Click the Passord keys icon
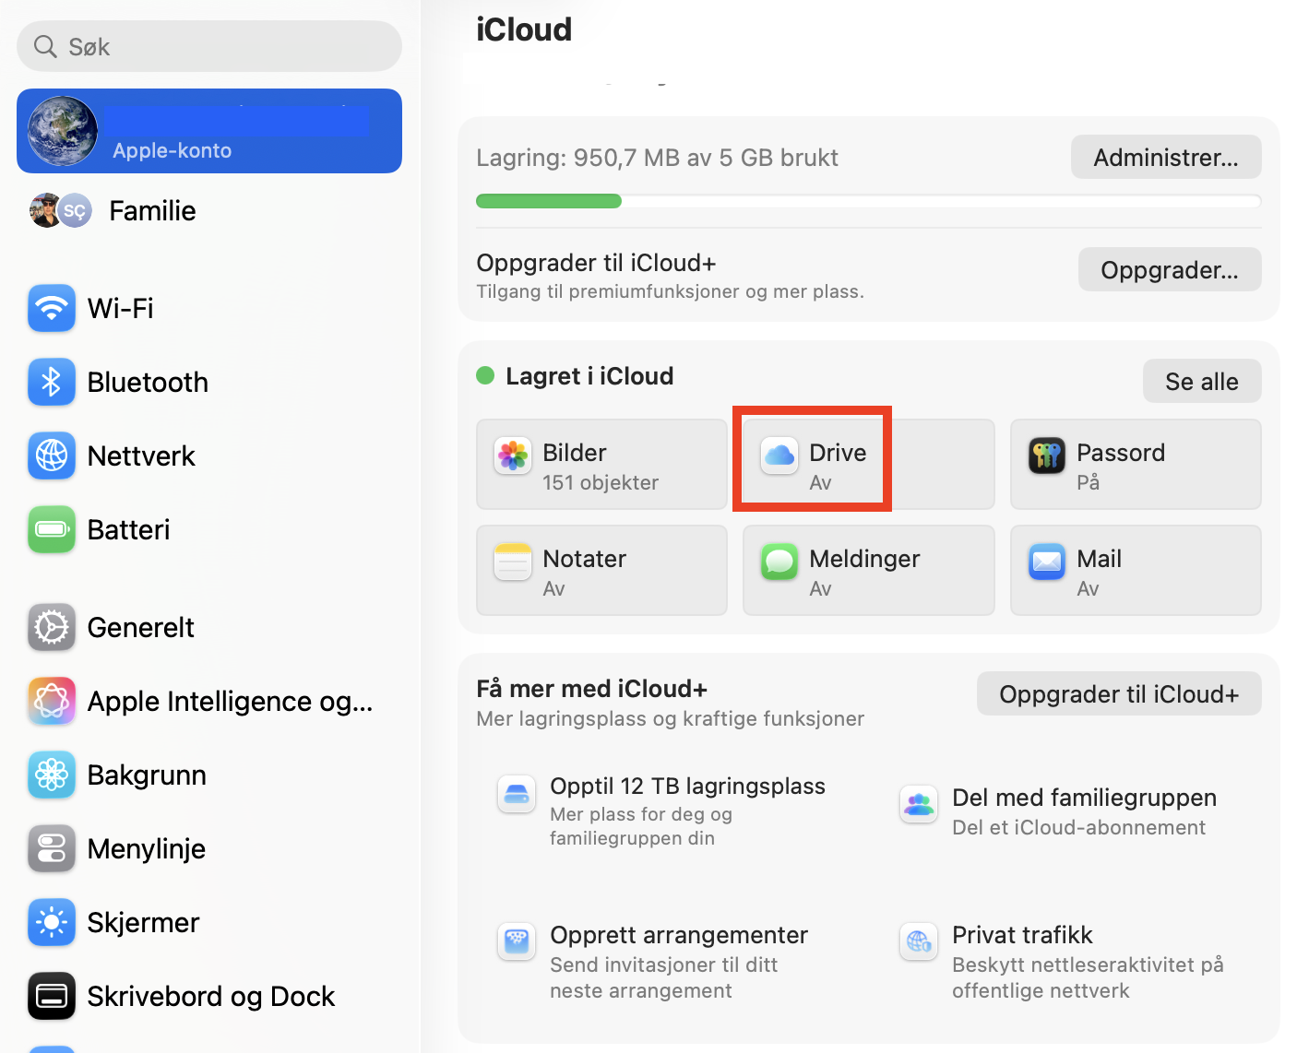Image resolution: width=1297 pixels, height=1053 pixels. pyautogui.click(x=1047, y=456)
